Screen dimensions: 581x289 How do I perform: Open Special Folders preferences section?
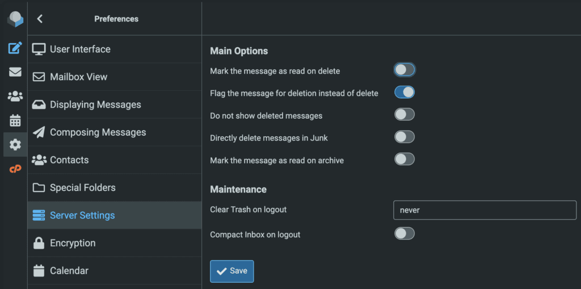(115, 188)
